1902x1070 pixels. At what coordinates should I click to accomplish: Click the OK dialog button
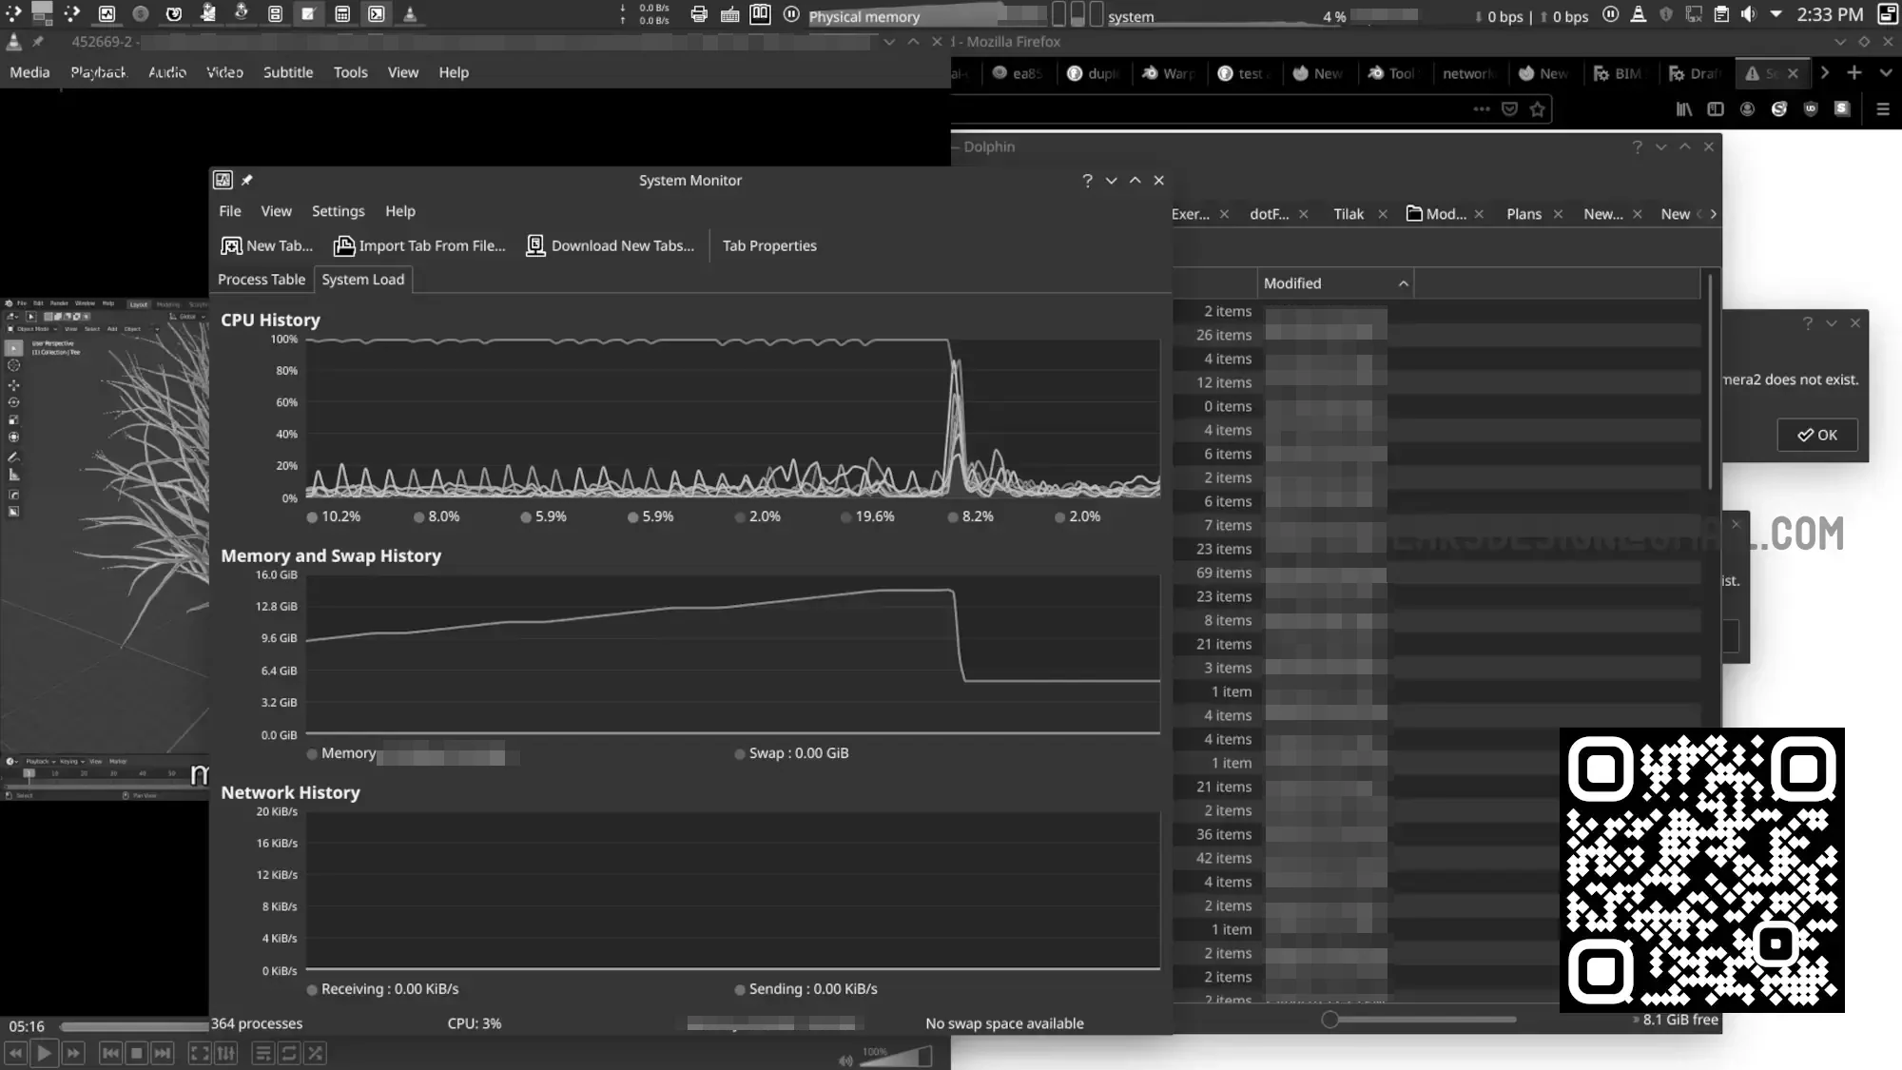1816,435
